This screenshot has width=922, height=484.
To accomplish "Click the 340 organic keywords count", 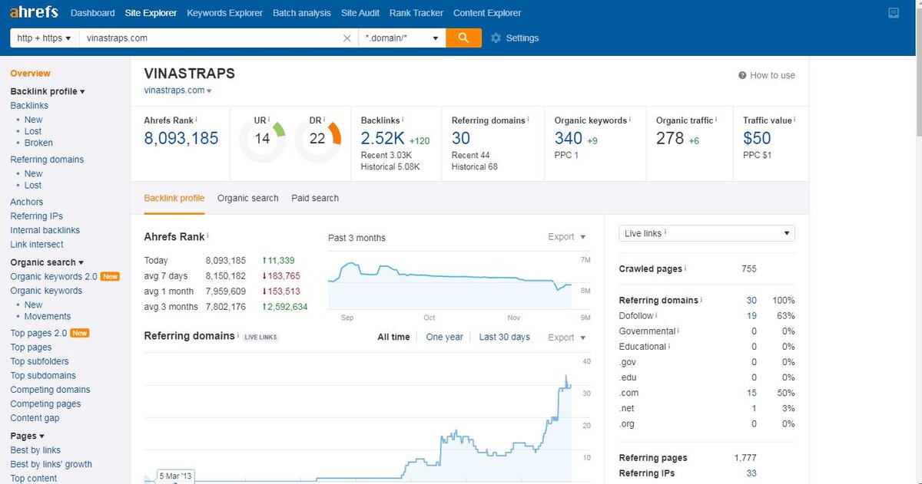I will [569, 139].
